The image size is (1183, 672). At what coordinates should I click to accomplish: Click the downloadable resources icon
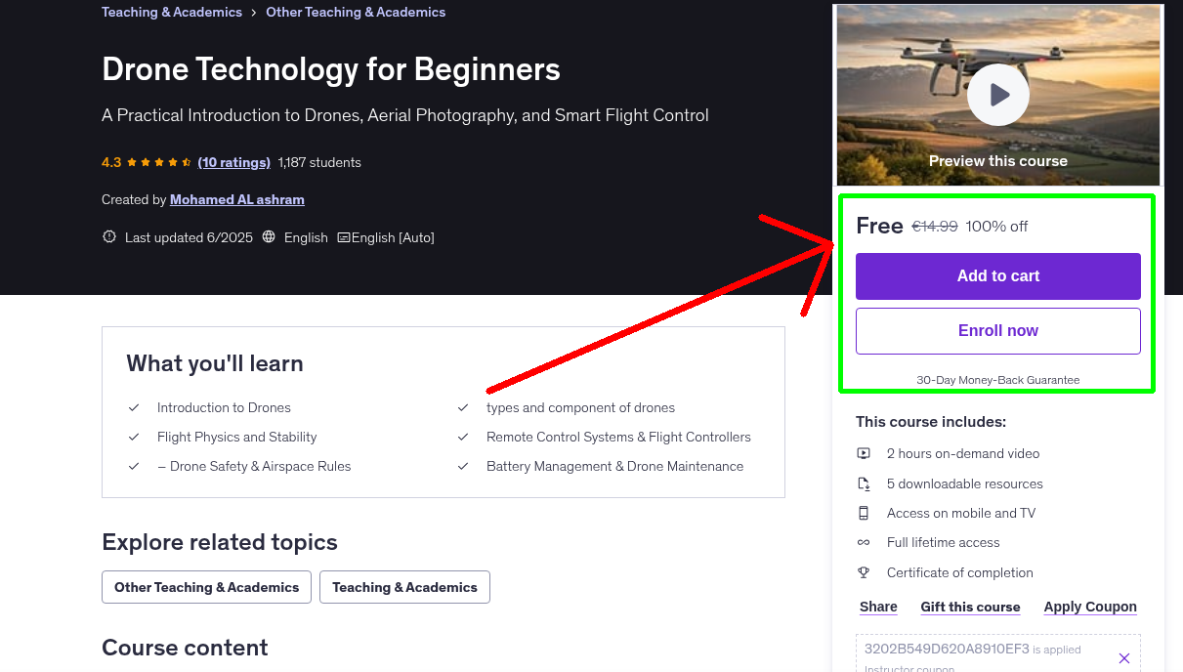pos(864,483)
